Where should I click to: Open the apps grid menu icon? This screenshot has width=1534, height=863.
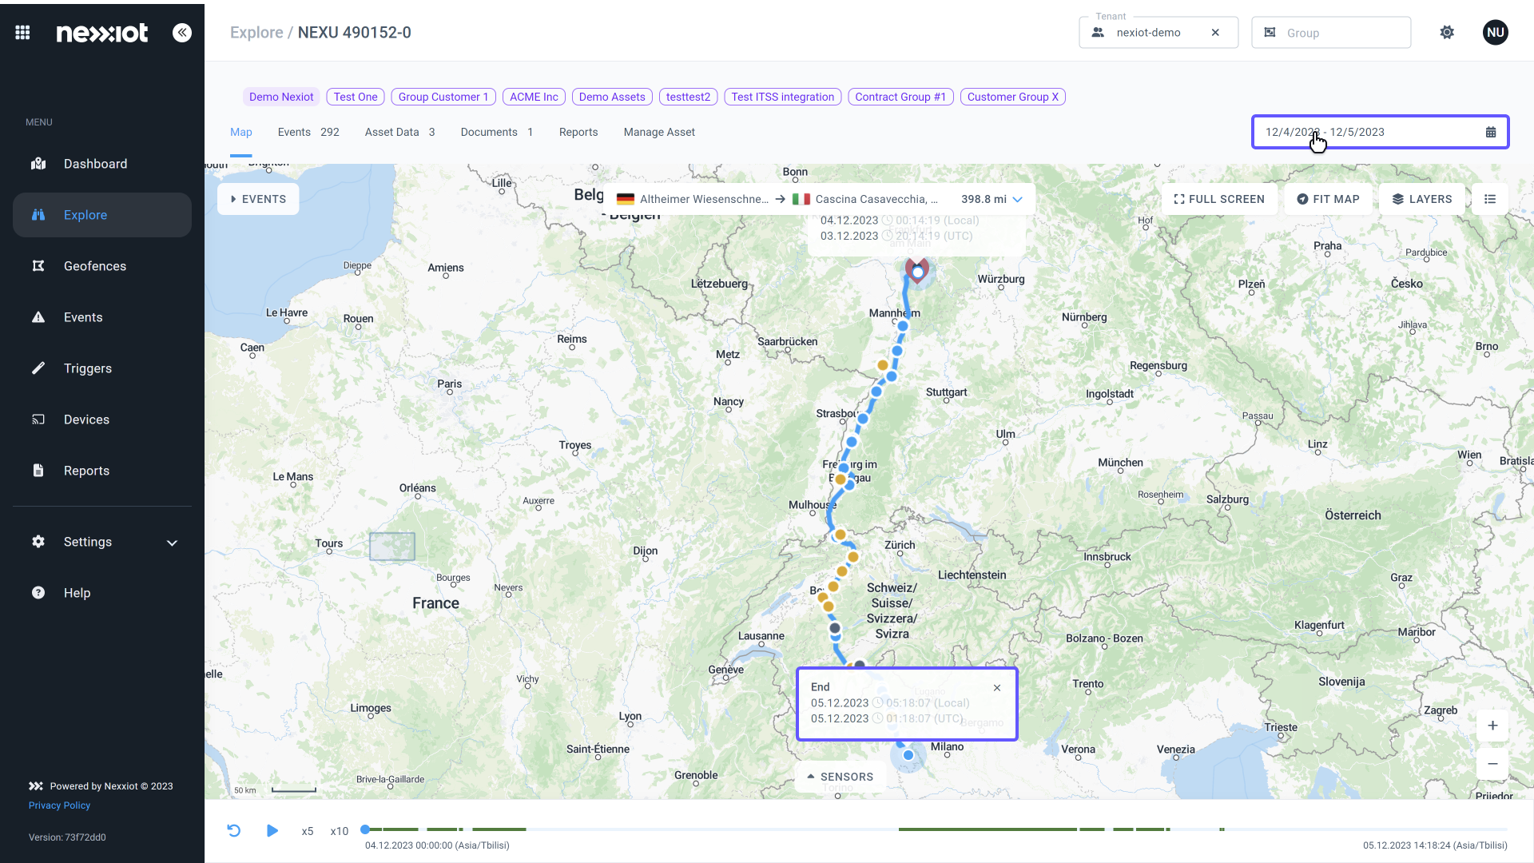pos(22,33)
